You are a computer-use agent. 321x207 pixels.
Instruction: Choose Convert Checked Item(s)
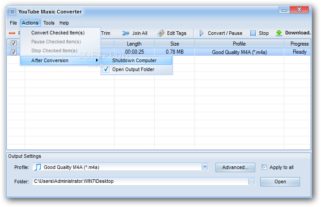pos(61,33)
